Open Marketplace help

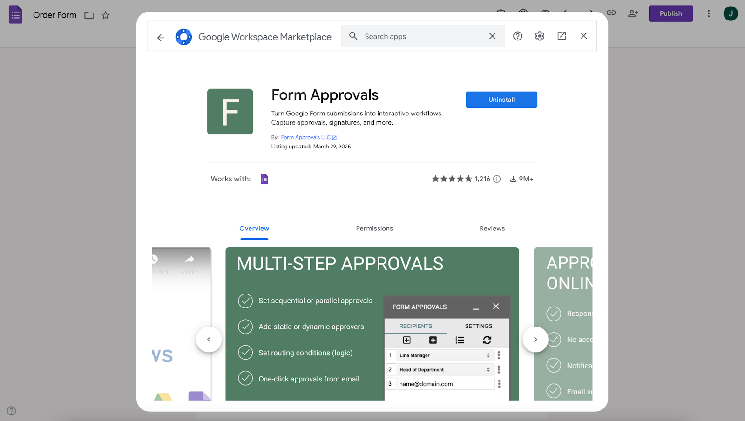518,36
